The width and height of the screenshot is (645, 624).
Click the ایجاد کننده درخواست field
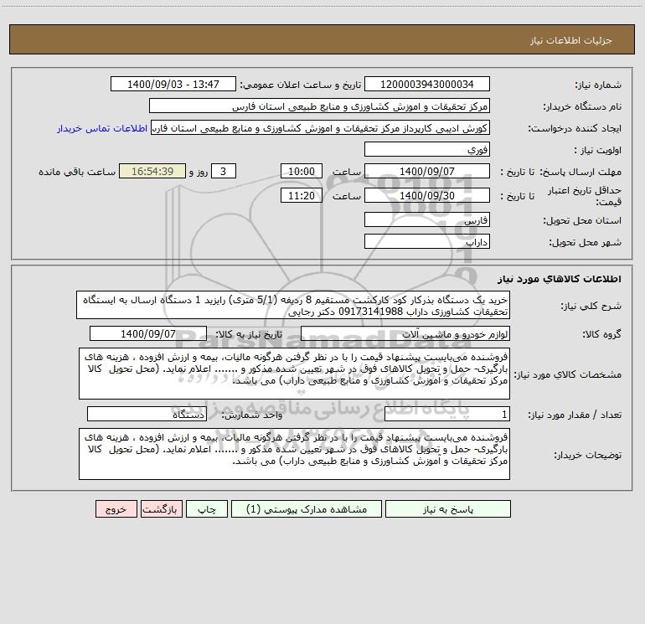click(321, 128)
